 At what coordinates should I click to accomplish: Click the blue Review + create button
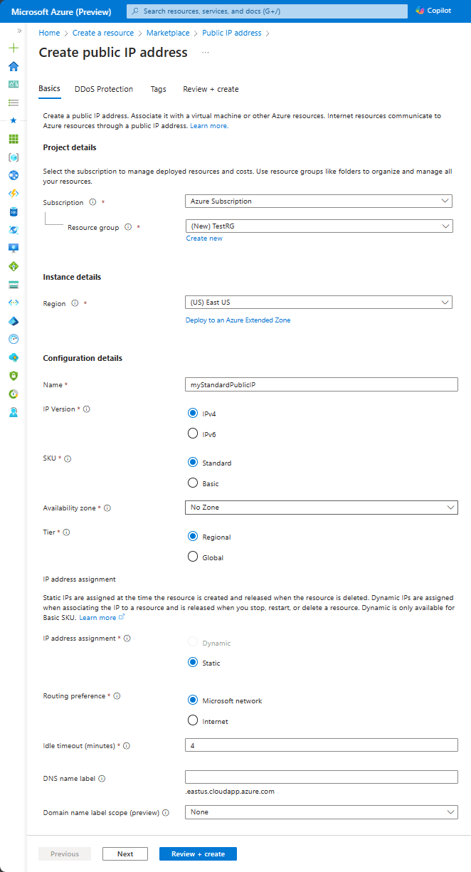199,854
